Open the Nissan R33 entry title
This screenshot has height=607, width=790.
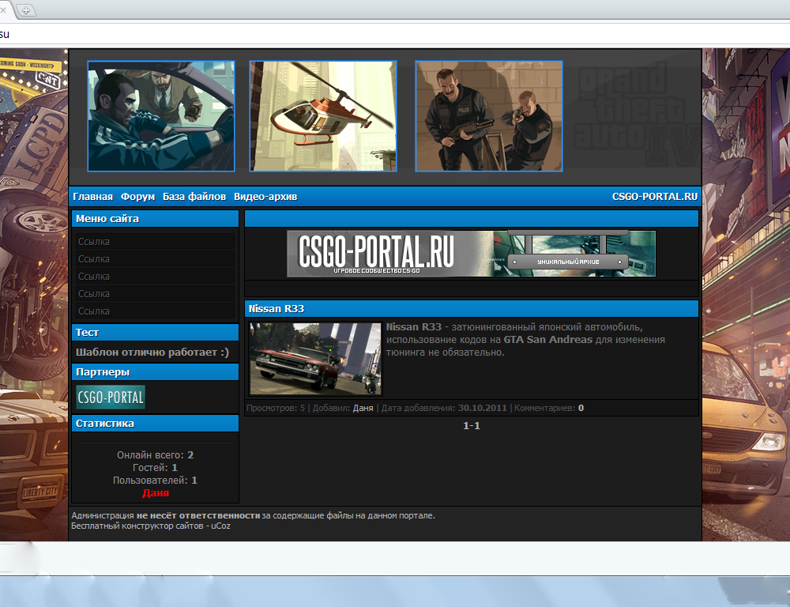[x=276, y=309]
